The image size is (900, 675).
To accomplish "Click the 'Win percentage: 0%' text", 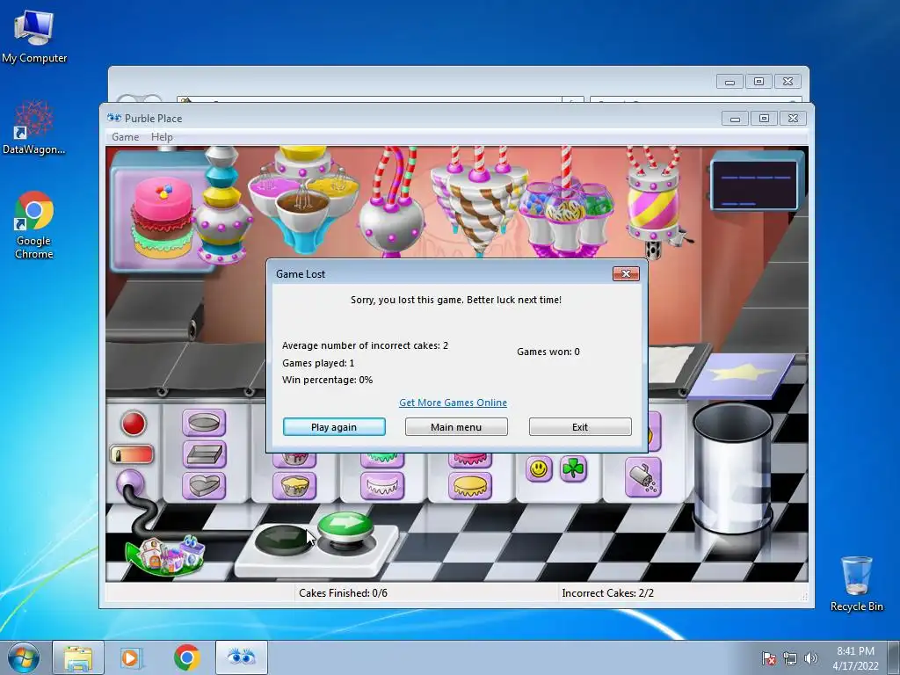I will (327, 380).
